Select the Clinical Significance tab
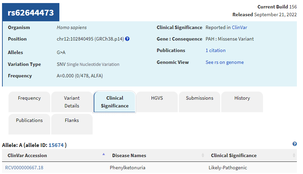 click(x=114, y=102)
